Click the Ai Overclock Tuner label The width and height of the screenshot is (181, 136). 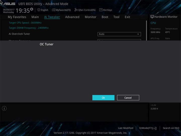click(x=19, y=34)
